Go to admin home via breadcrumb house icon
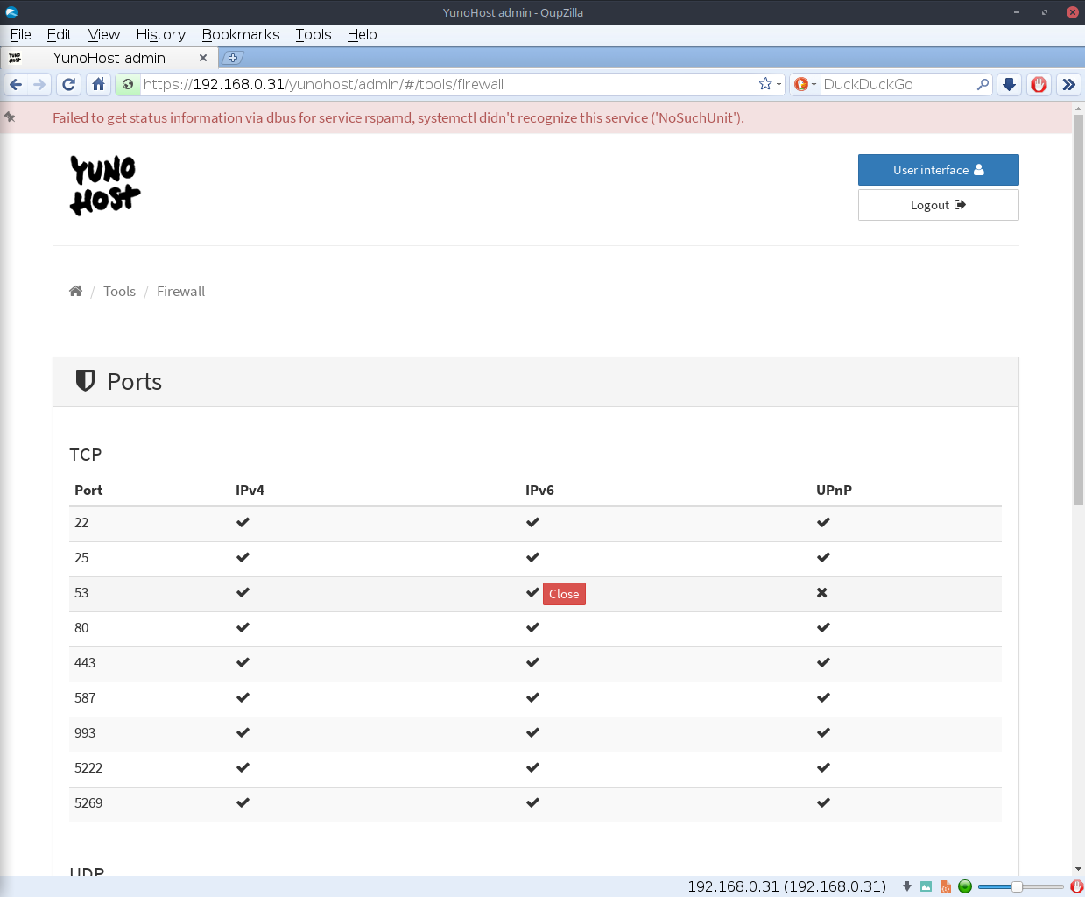The image size is (1085, 897). tap(75, 291)
